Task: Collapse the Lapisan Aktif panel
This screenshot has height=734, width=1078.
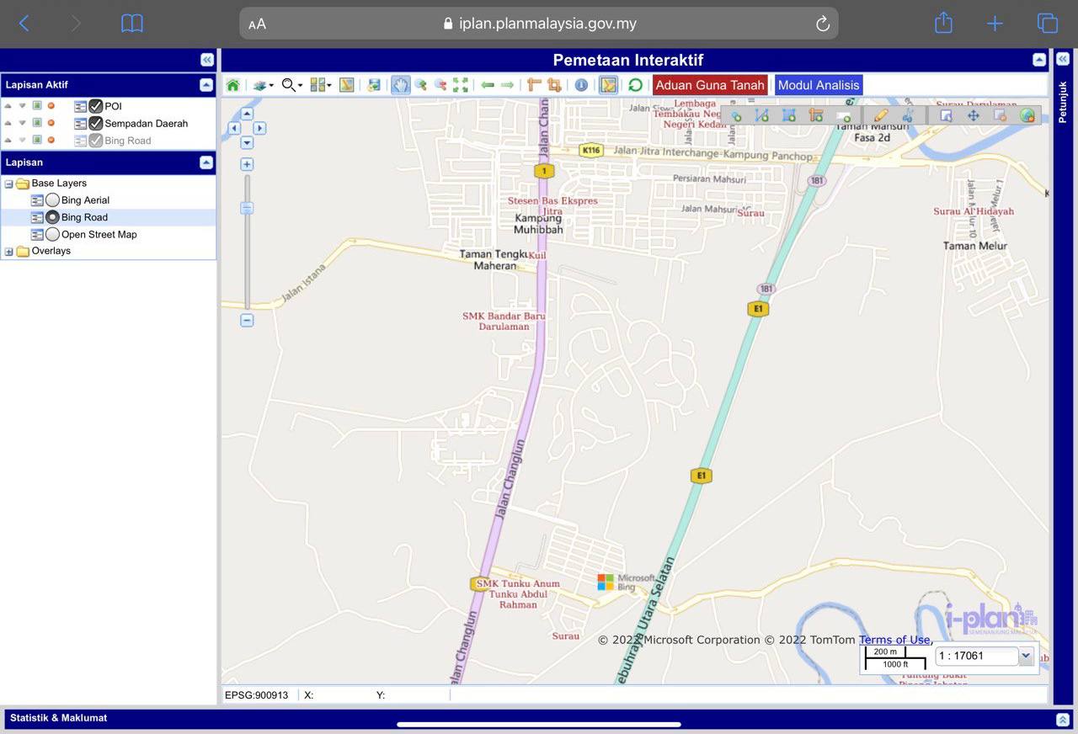Action: [205, 85]
